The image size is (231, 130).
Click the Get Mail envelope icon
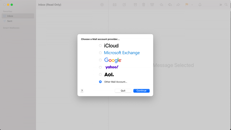(x=115, y=5)
